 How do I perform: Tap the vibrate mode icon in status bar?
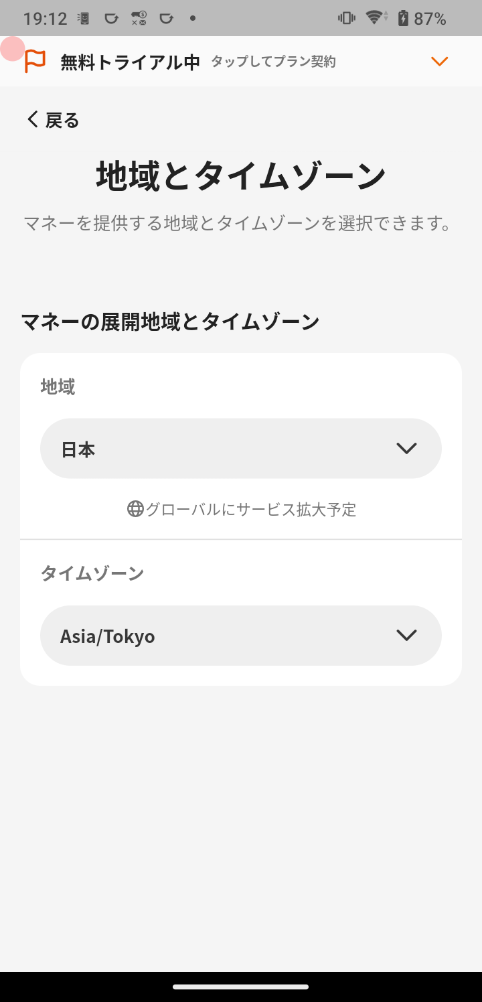pyautogui.click(x=347, y=18)
